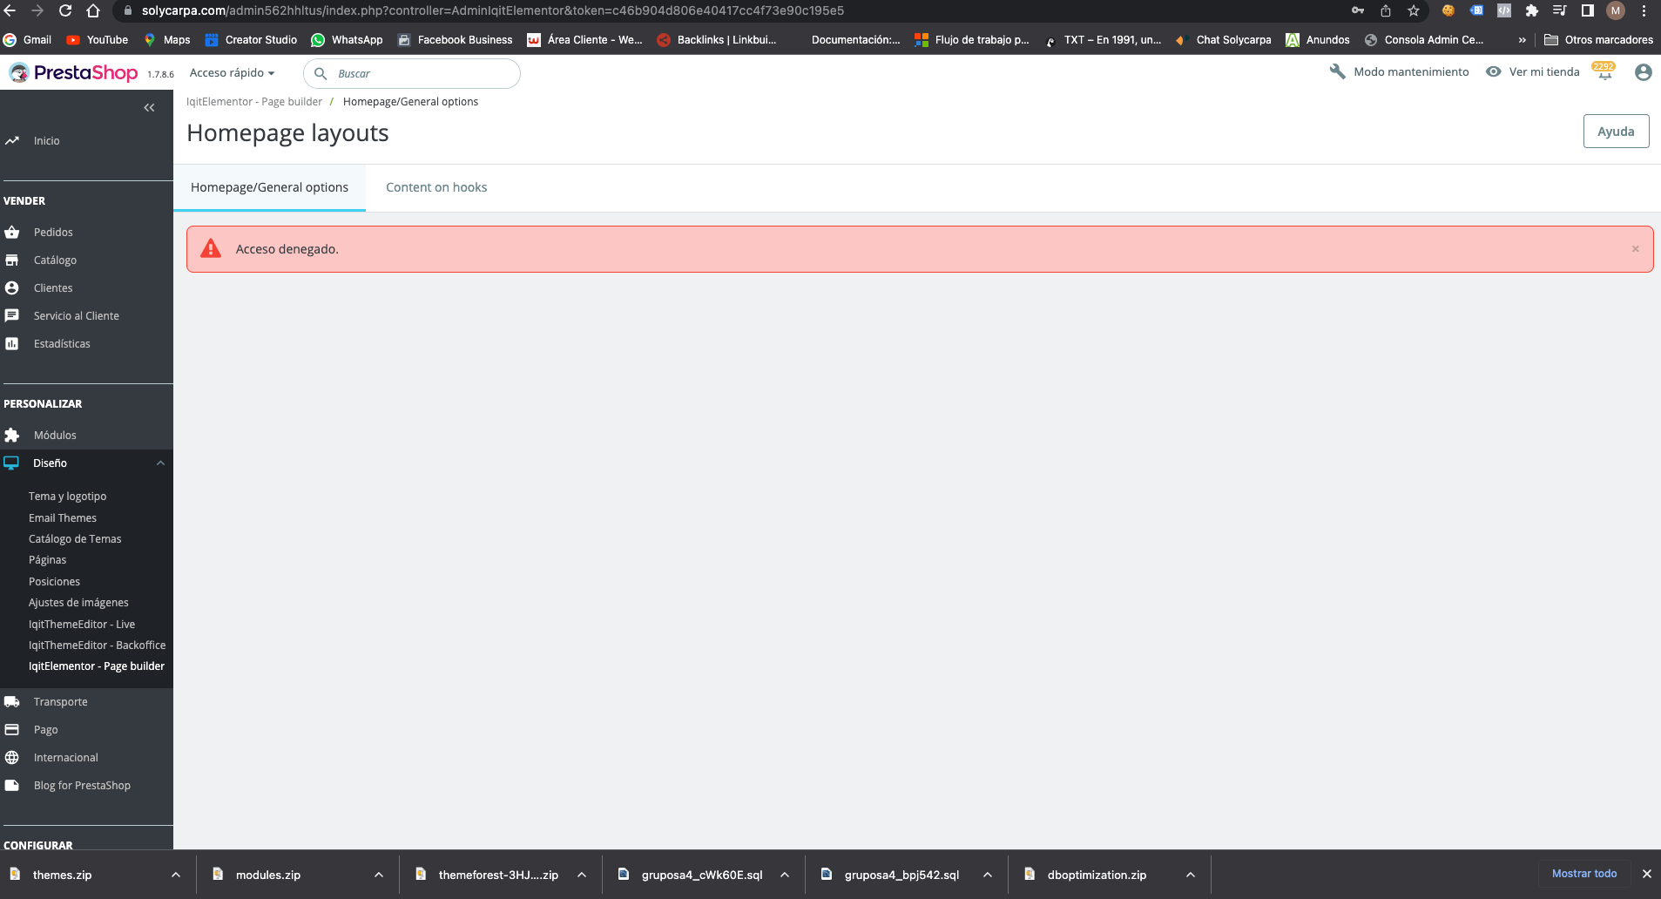The width and height of the screenshot is (1661, 899).
Task: Open Tema y logotipo submenu item
Action: pos(67,496)
